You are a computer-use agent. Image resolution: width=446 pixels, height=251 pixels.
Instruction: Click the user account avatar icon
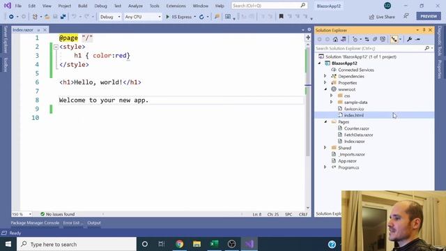(387, 6)
